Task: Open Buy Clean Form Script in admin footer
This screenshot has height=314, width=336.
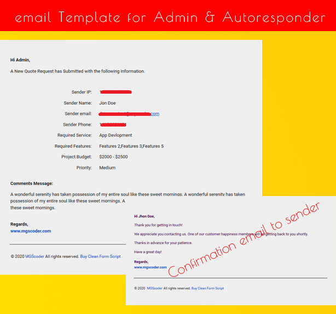Action: [x=100, y=256]
